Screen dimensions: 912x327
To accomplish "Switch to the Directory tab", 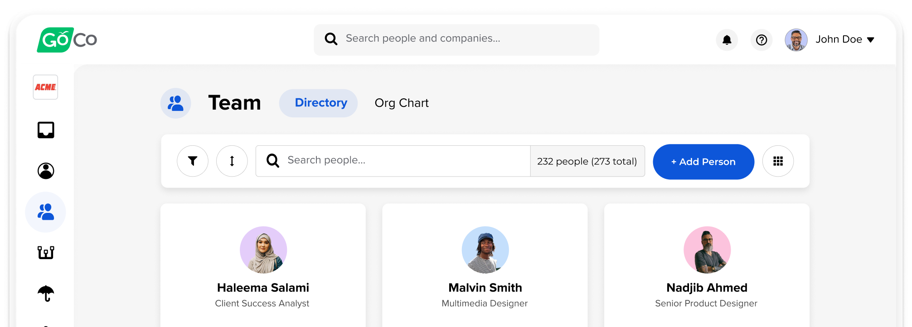I will click(320, 103).
